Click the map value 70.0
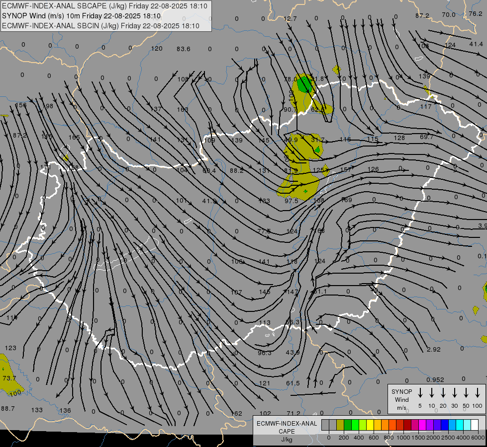The height and width of the screenshot is (447, 487). [449, 14]
